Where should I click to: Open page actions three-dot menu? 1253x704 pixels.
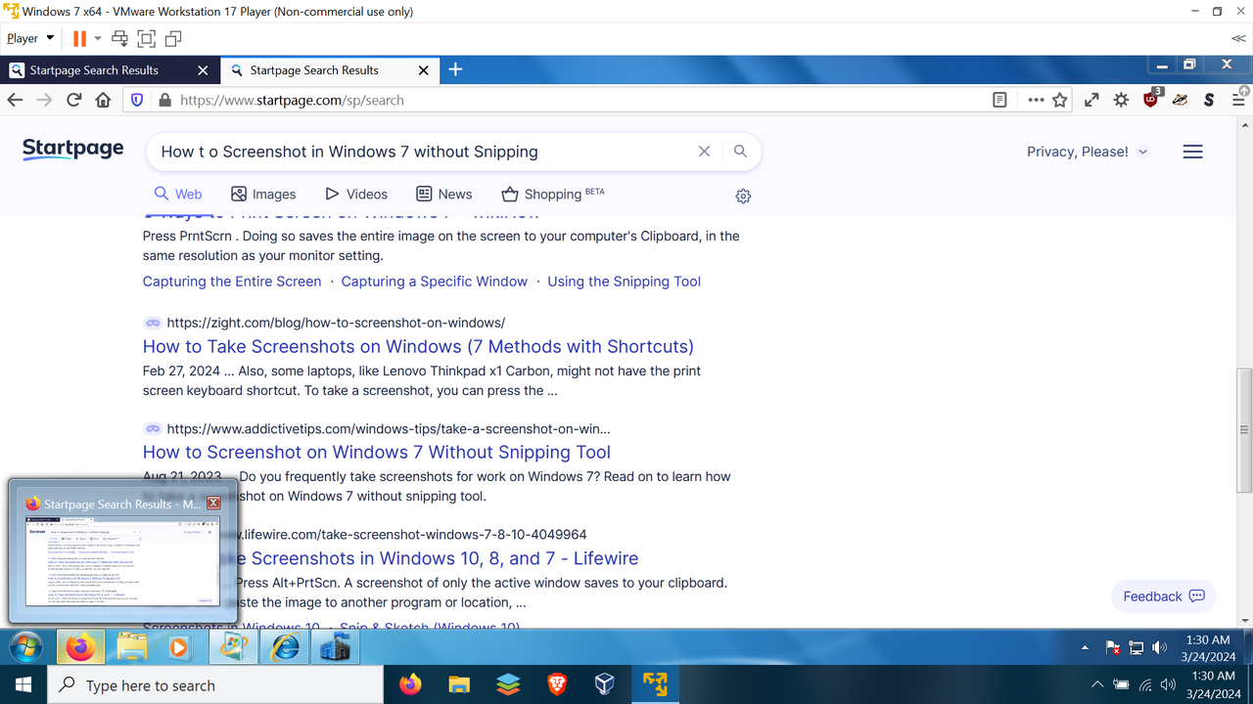coord(1036,100)
